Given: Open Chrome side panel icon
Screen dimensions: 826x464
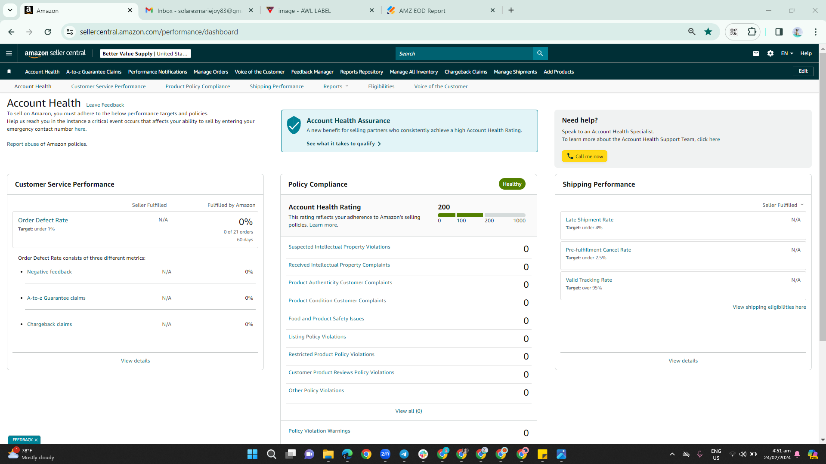Looking at the screenshot, I should point(779,32).
